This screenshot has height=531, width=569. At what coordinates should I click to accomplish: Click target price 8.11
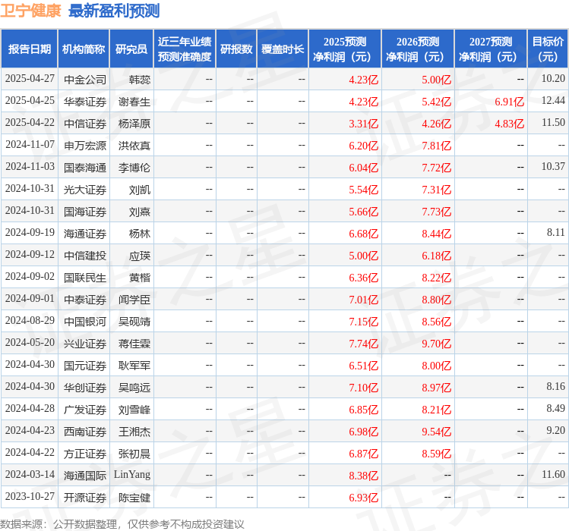click(x=555, y=232)
